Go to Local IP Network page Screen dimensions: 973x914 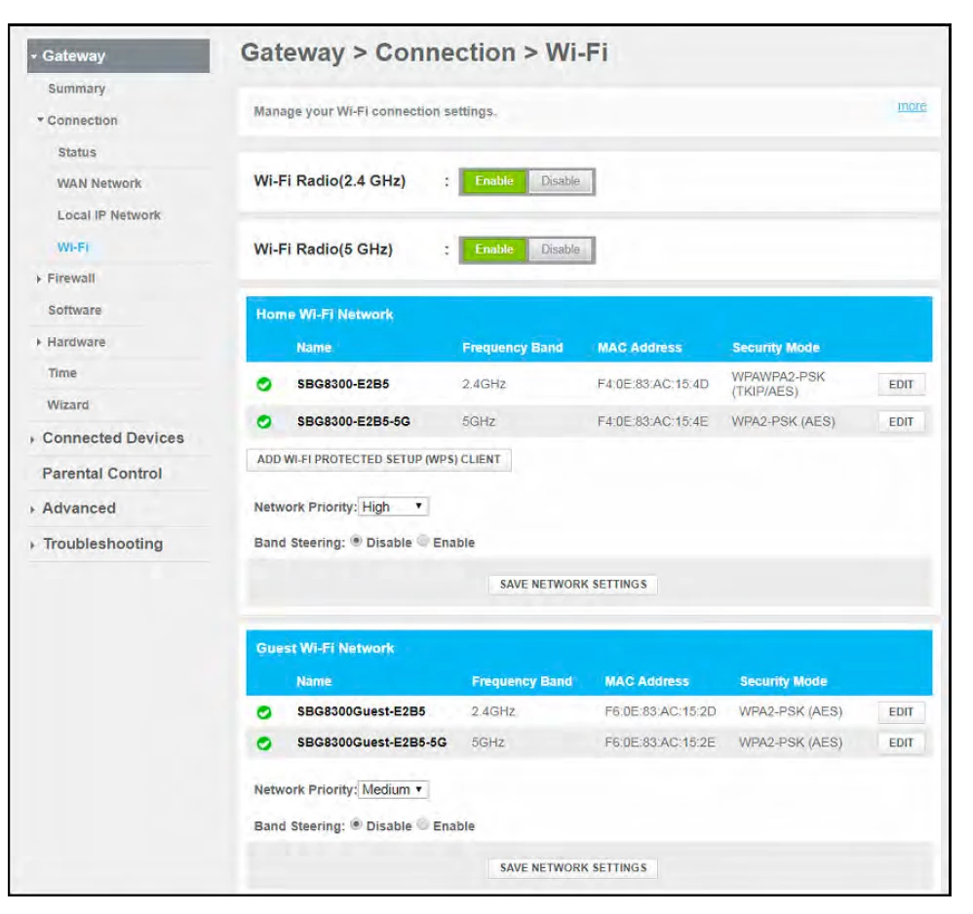pyautogui.click(x=109, y=215)
